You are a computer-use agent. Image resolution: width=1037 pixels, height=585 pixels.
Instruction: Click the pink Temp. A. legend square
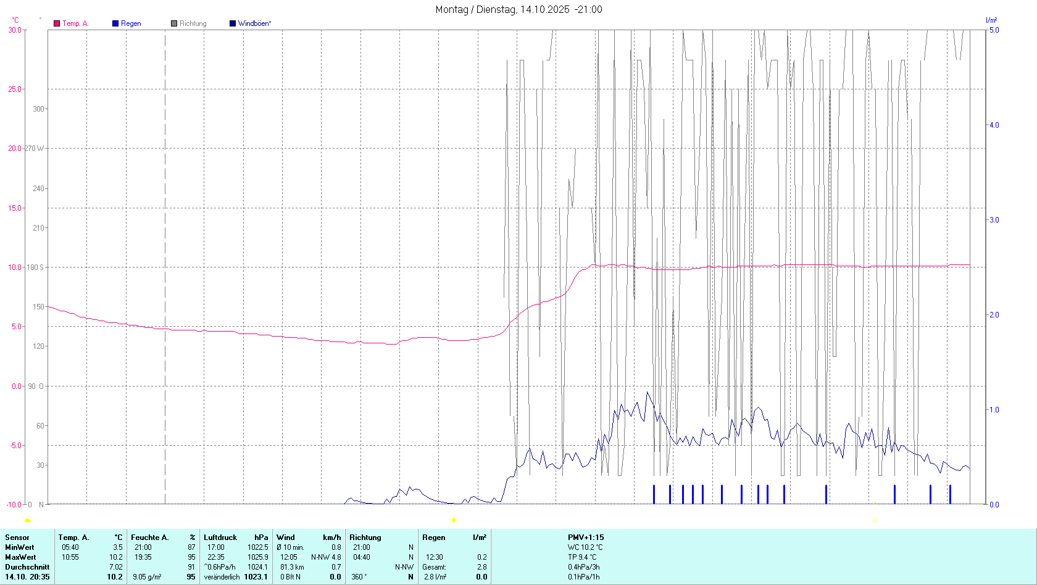tap(57, 23)
